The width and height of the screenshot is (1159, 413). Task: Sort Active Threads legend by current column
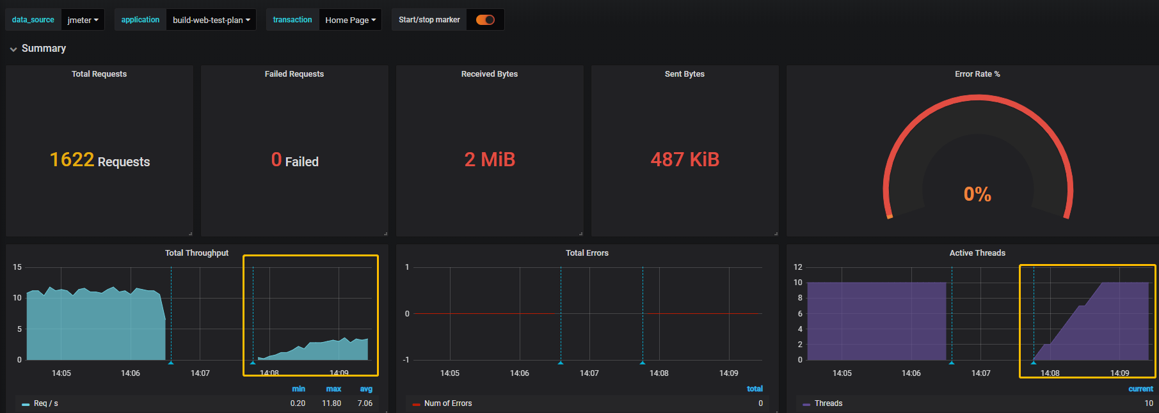click(x=1140, y=389)
